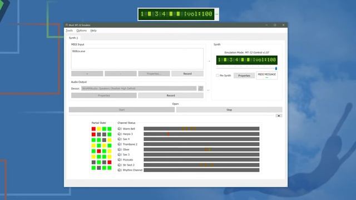Click the 'Channel Status' heading
The image size is (356, 200).
pyautogui.click(x=126, y=123)
